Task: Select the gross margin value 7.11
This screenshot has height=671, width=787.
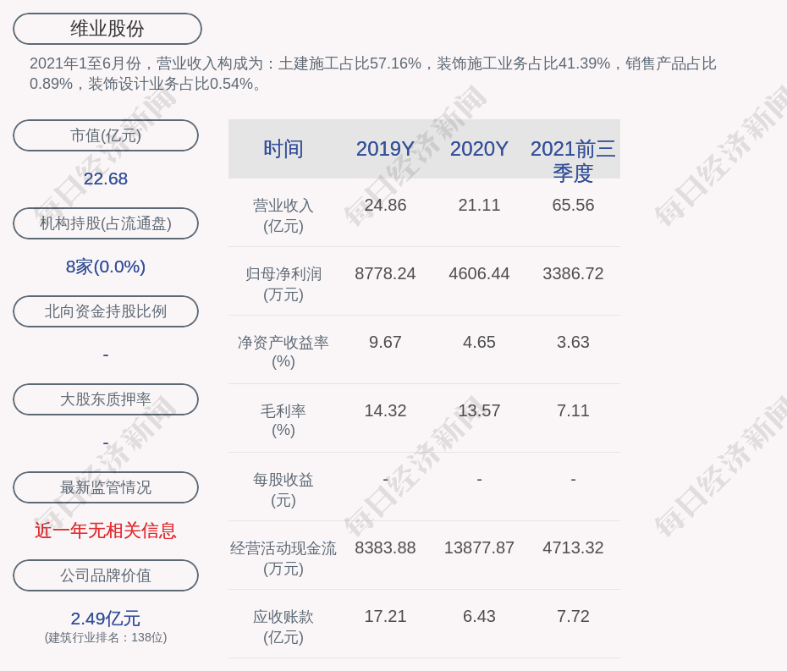Action: point(573,410)
